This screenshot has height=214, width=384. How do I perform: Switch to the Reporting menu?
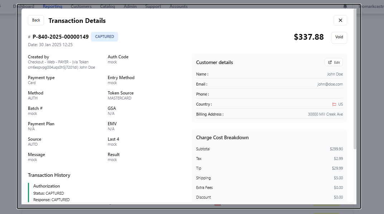(52, 6)
